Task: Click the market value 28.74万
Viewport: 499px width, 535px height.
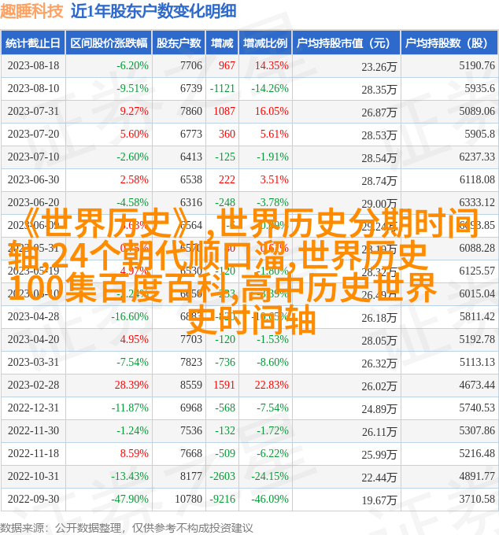Action: [x=379, y=181]
